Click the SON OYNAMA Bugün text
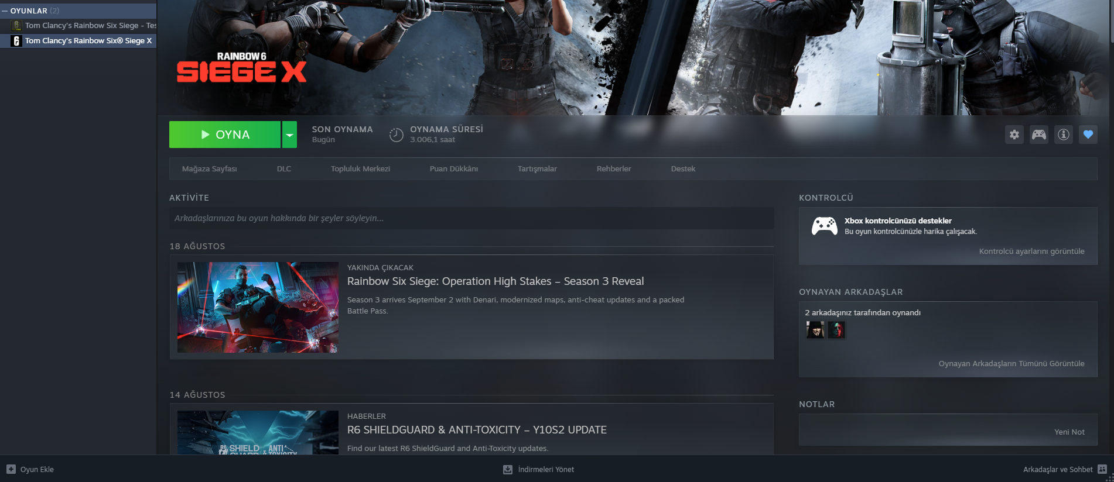 pyautogui.click(x=342, y=134)
